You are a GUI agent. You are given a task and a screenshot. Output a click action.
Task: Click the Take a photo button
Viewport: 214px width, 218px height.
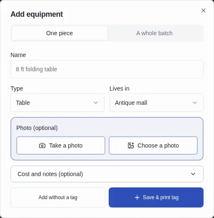[x=61, y=145]
